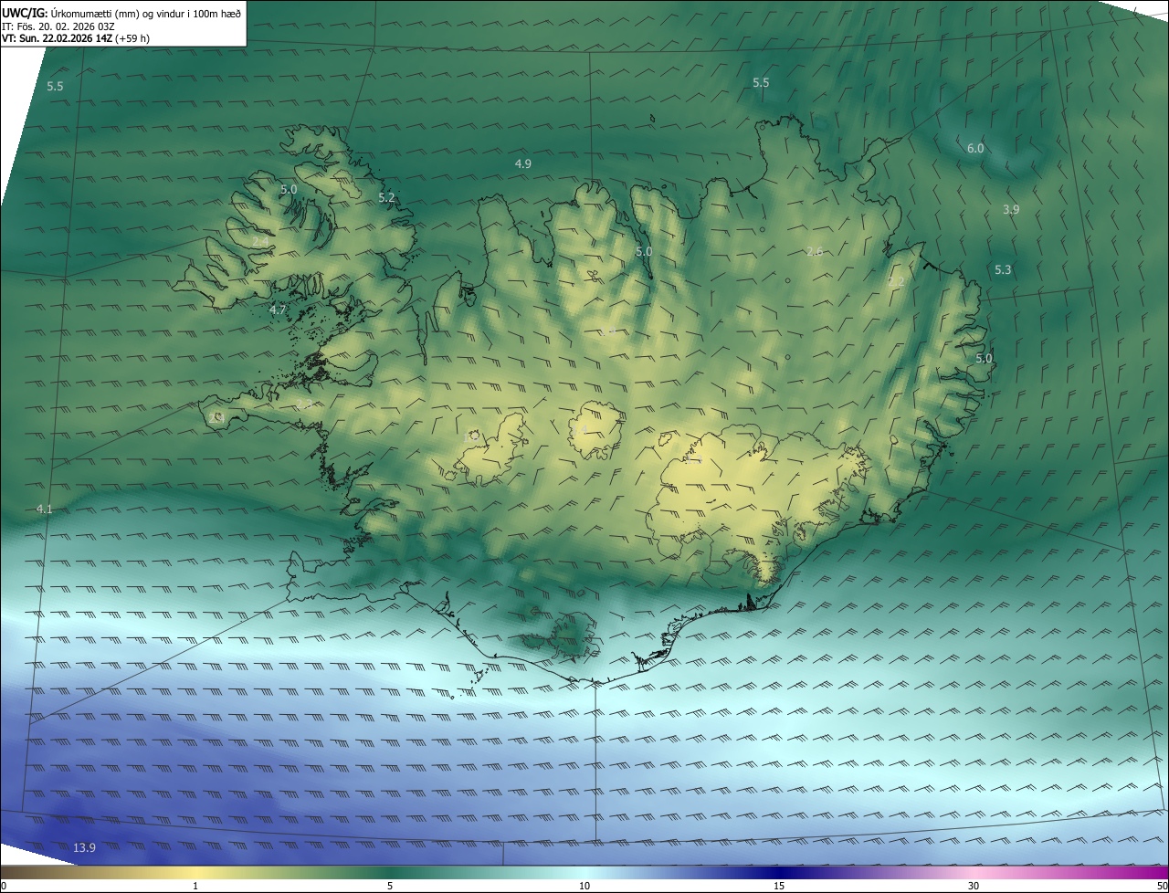Image resolution: width=1169 pixels, height=893 pixels.
Task: Click the 2.6 value in northeast Iceland
Action: (816, 252)
